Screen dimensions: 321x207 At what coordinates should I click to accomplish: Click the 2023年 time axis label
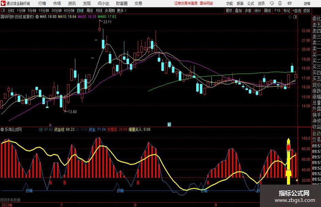pos(6,205)
